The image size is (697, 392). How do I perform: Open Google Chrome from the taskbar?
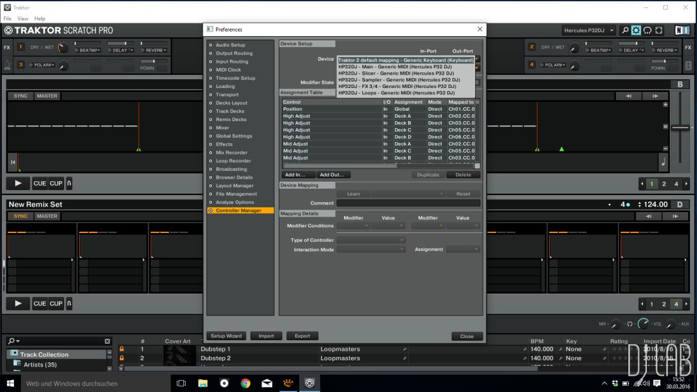pos(246,383)
